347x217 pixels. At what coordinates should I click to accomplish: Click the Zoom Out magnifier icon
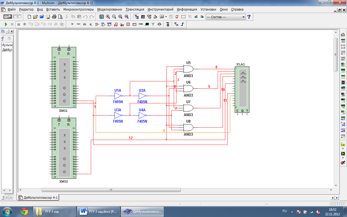pos(114,17)
